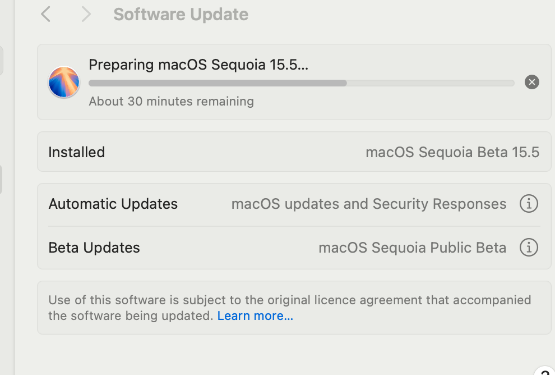Click the Software Update page title
Image resolution: width=555 pixels, height=375 pixels.
181,14
